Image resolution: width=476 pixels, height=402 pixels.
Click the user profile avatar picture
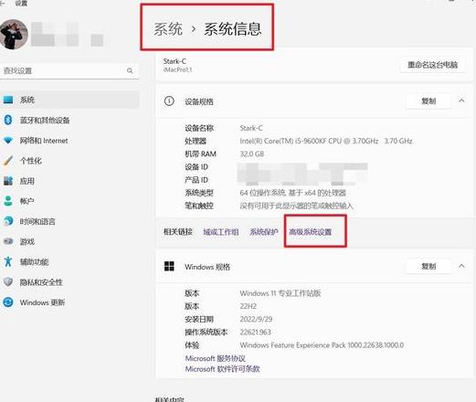tap(14, 35)
